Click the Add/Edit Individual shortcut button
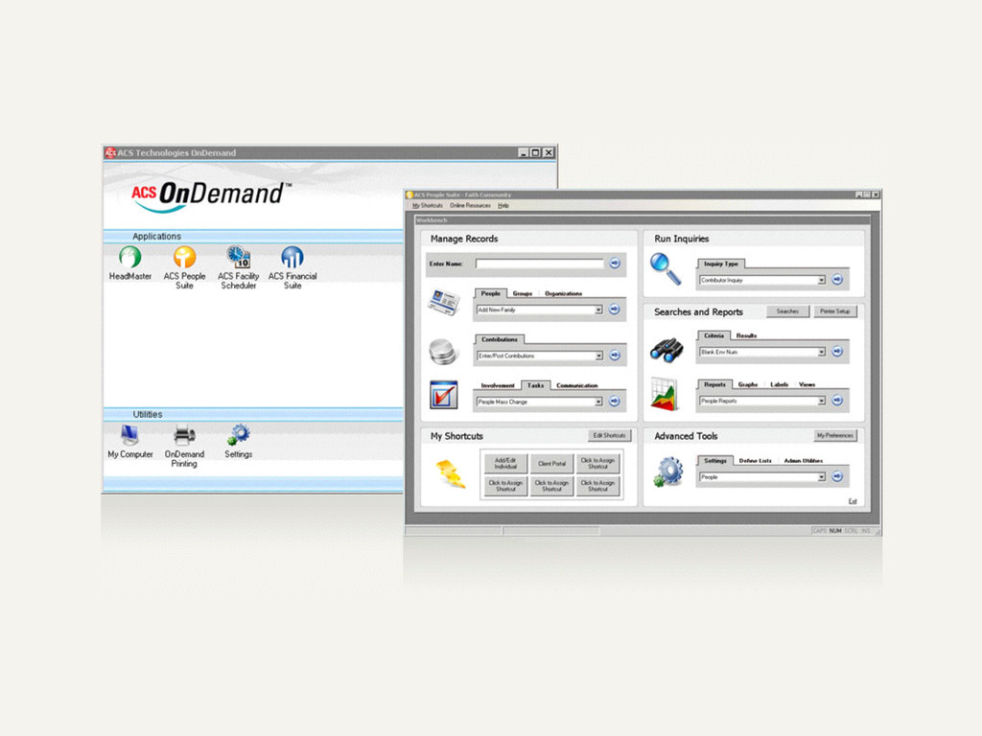The height and width of the screenshot is (736, 982). point(505,463)
